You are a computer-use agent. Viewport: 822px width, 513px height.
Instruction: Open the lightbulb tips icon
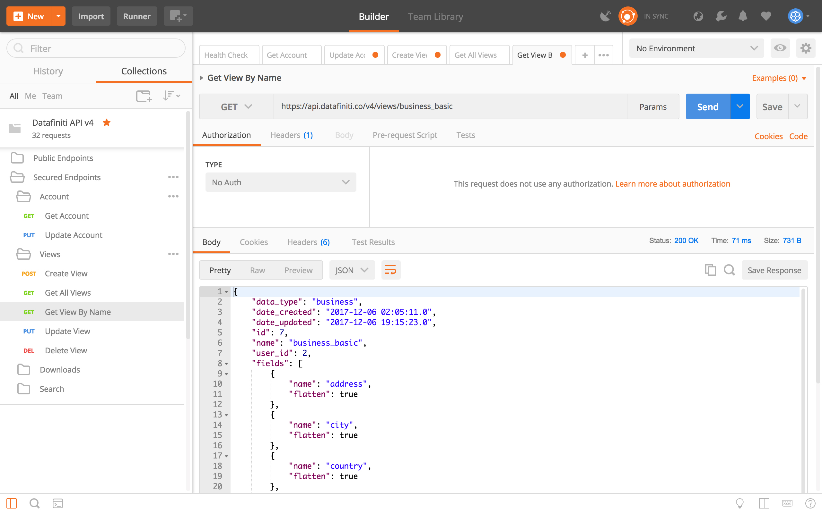(739, 503)
